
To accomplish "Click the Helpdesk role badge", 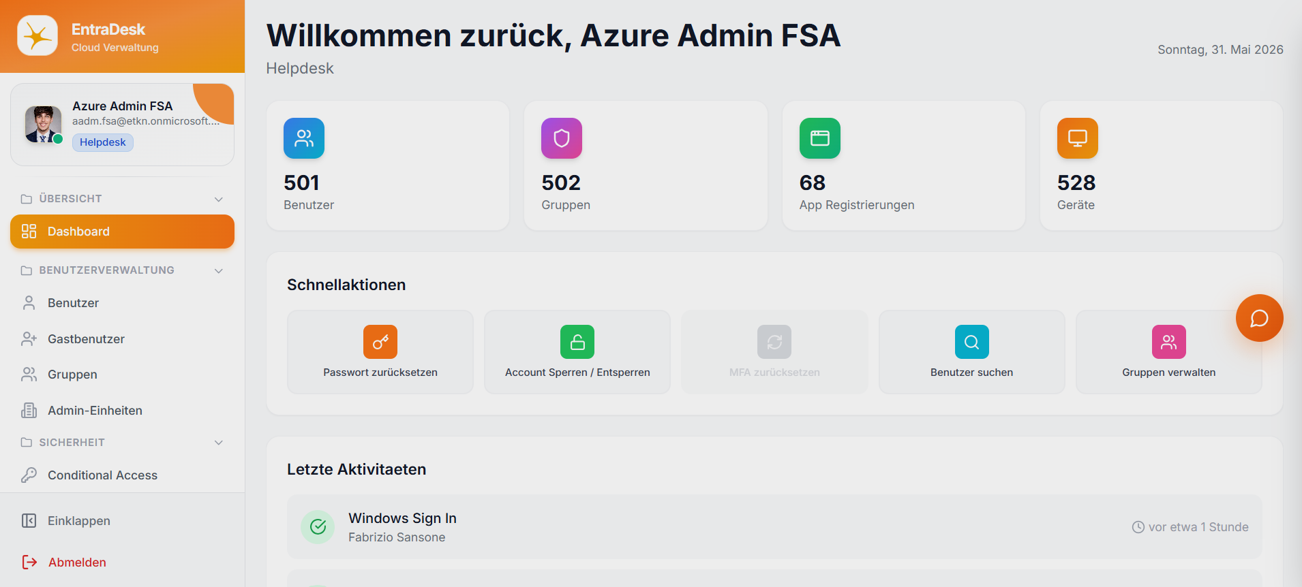I will (103, 142).
